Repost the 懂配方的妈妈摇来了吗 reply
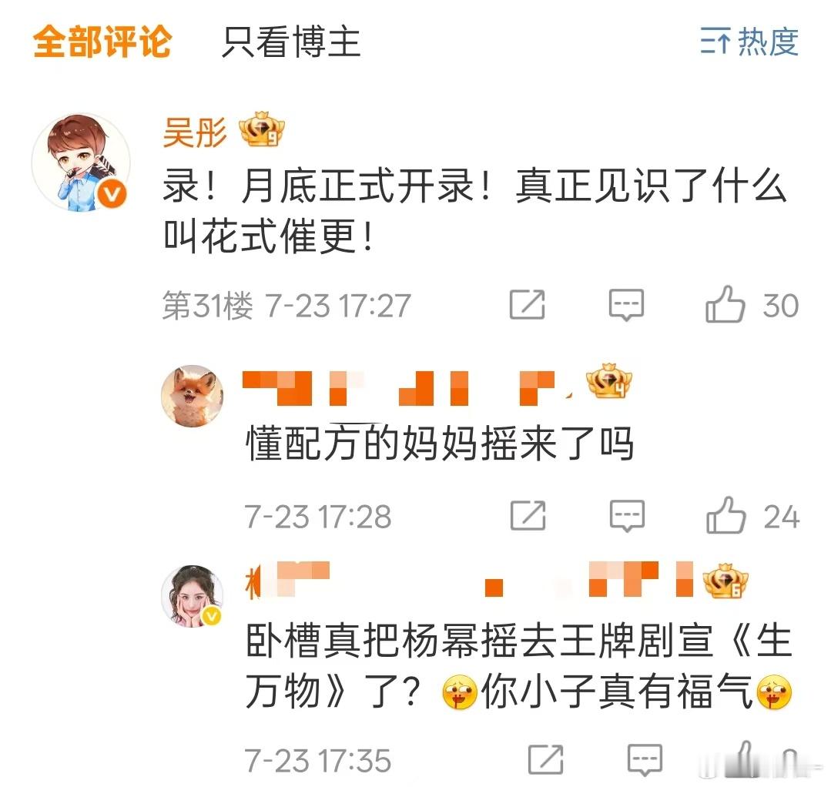 point(528,516)
